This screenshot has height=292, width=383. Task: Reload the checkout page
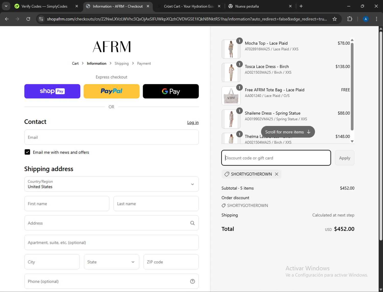coord(28,19)
